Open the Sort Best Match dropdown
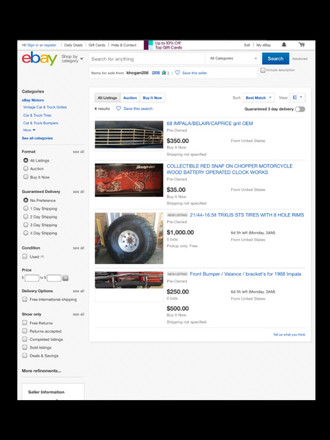Screen dimensions: 330x440 pos(258,98)
